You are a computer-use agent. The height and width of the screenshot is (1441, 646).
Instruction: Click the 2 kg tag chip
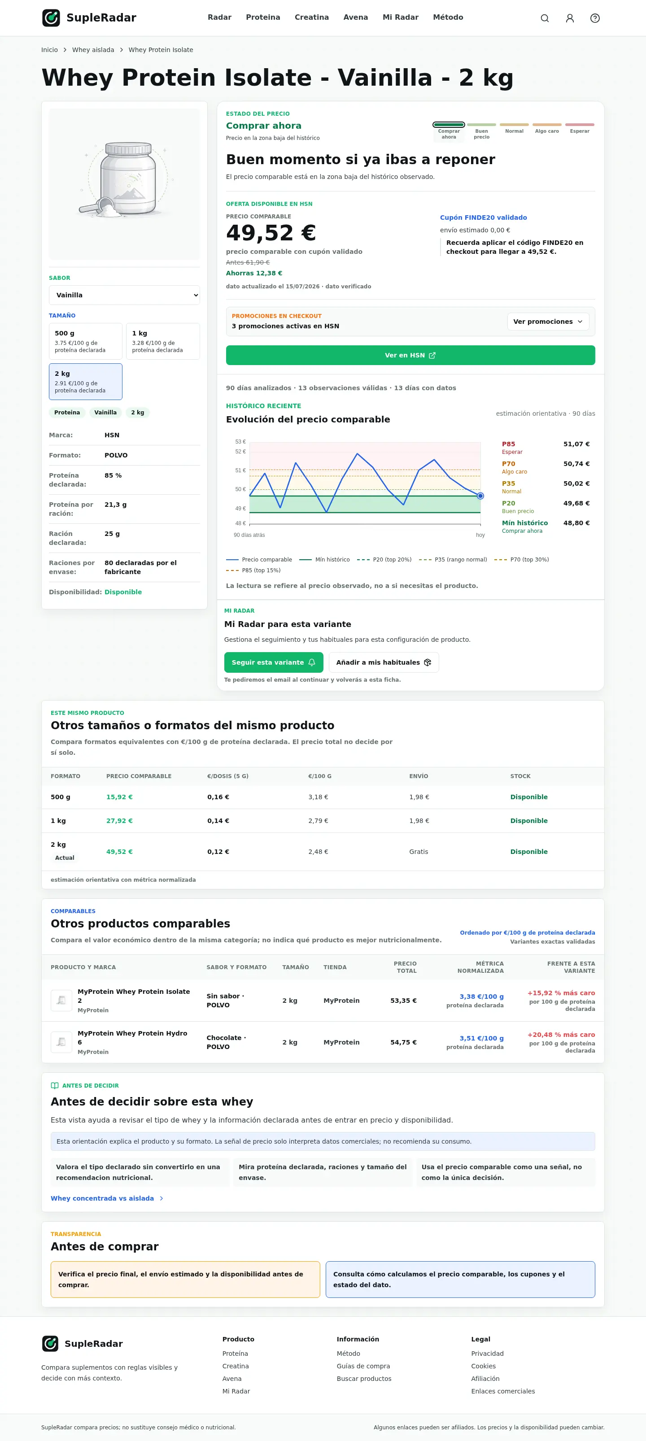coord(138,412)
